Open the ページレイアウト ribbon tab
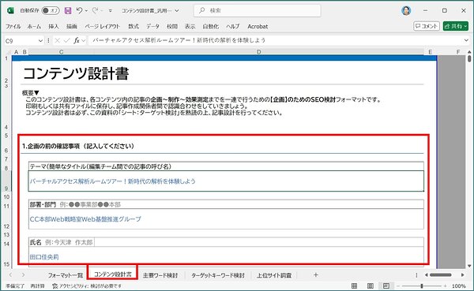Image resolution: width=474 pixels, height=291 pixels. pos(102,27)
